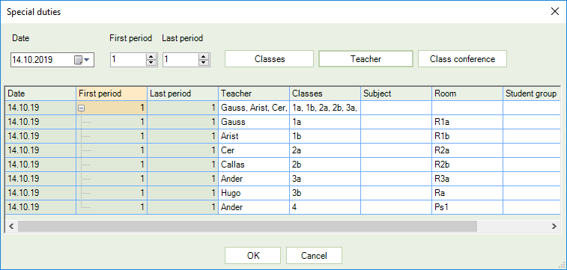Click the Last period number field

coord(181,60)
